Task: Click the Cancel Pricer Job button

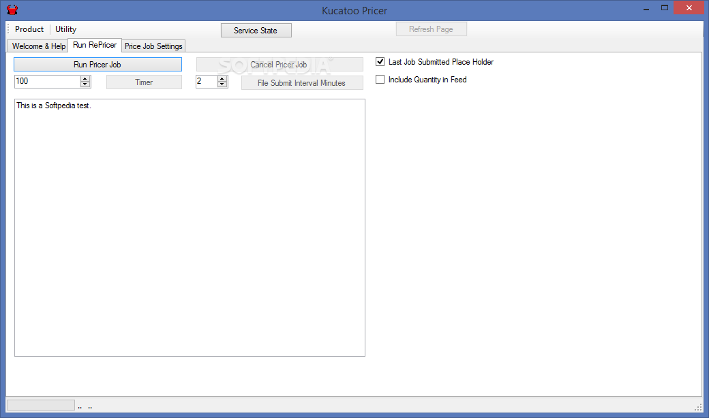Action: click(x=280, y=65)
